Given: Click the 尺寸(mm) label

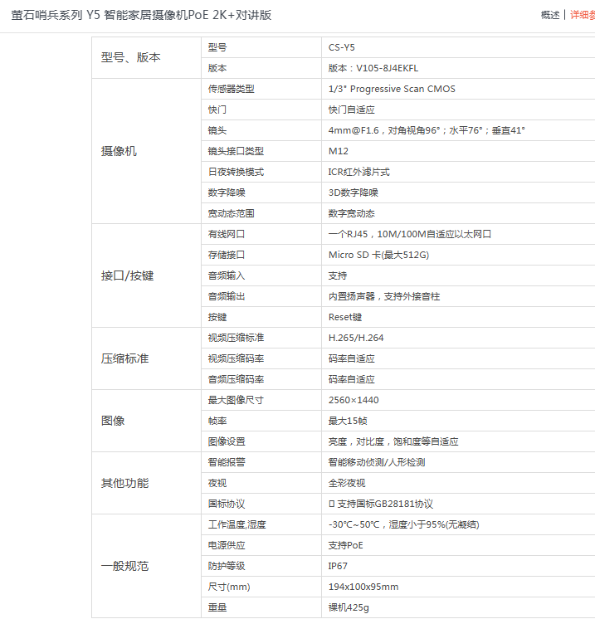Looking at the screenshot, I should tap(229, 587).
